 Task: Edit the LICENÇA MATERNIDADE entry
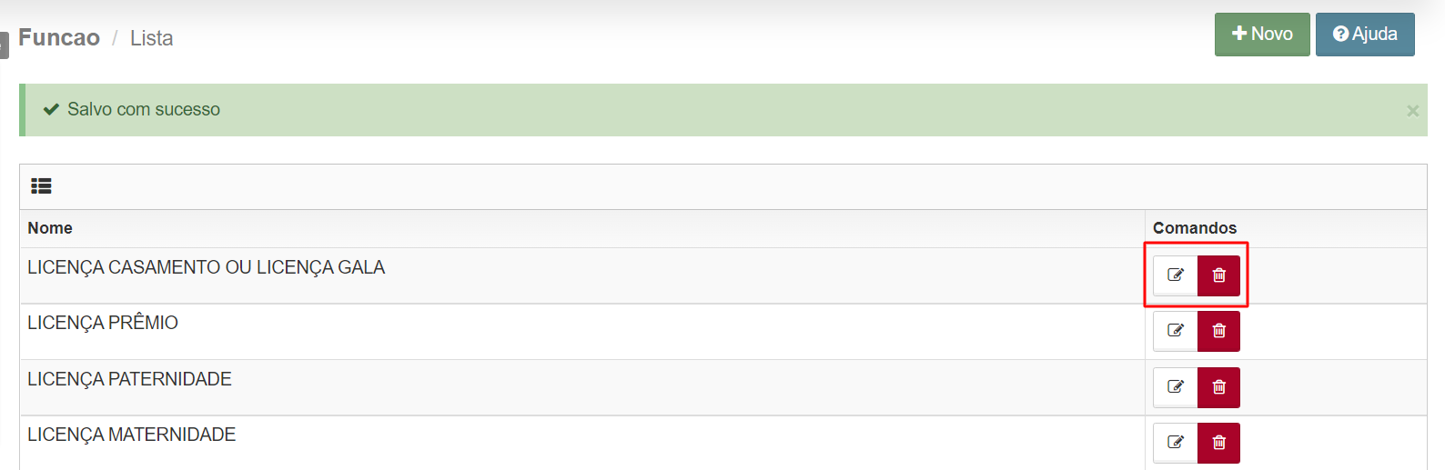tap(1176, 443)
